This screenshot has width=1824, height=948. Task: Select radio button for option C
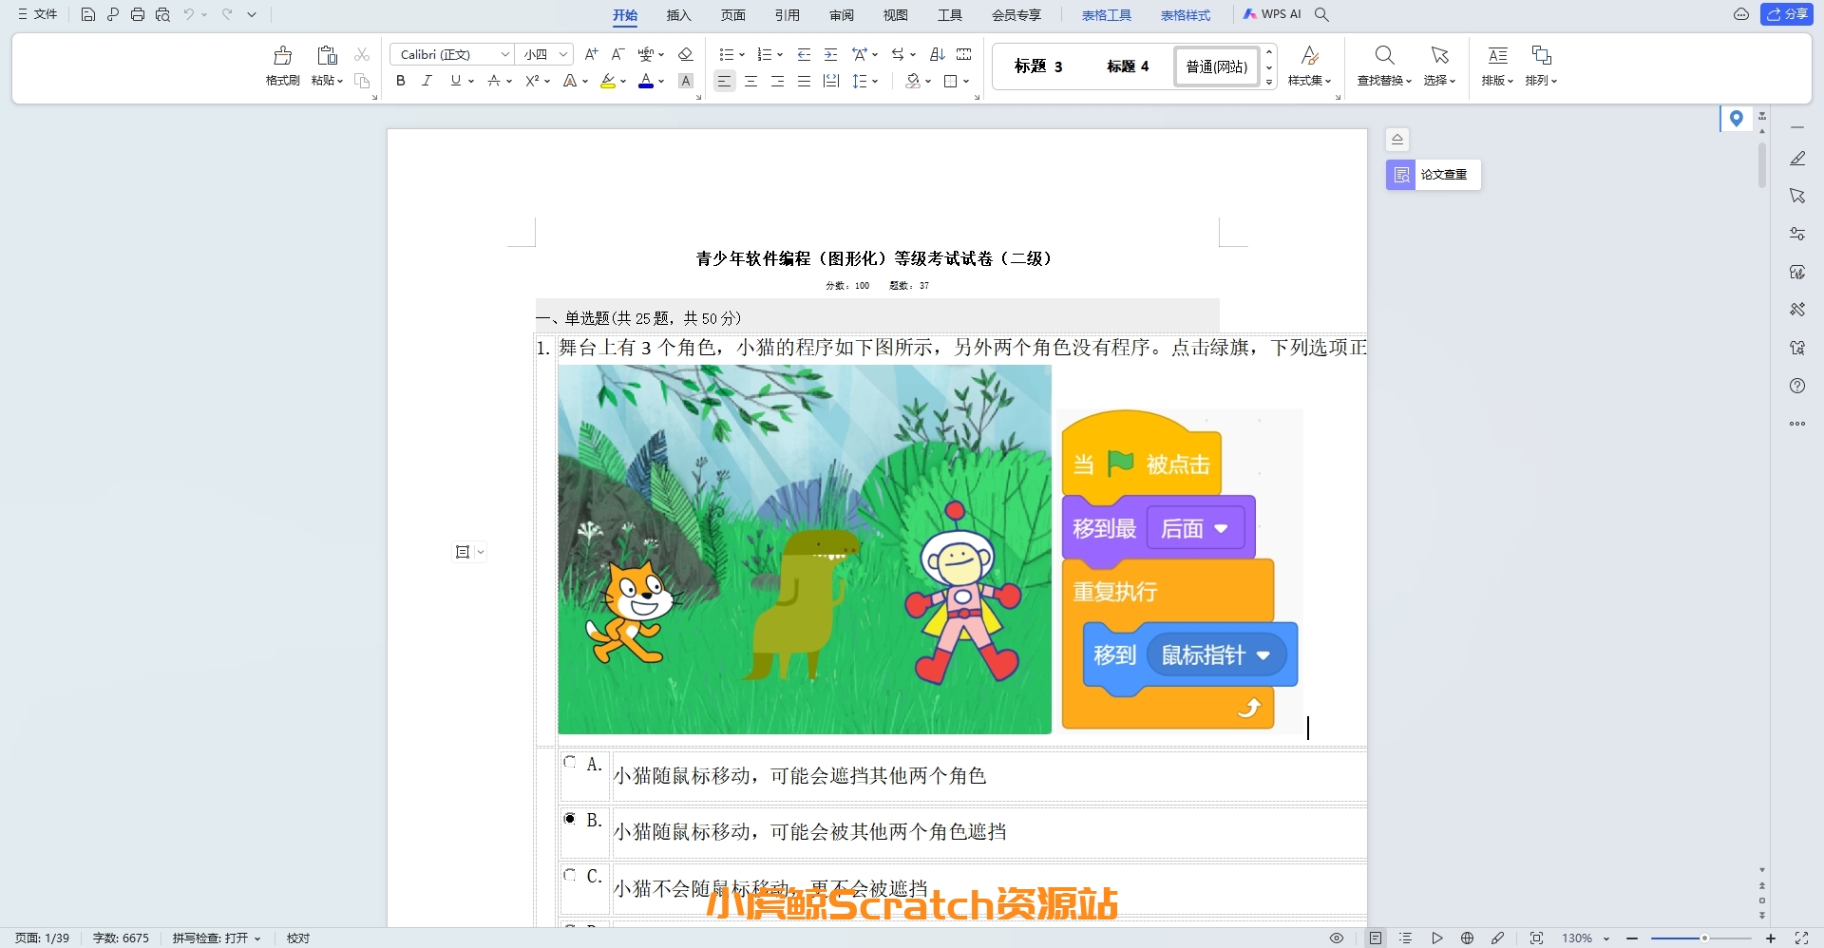[x=570, y=874]
